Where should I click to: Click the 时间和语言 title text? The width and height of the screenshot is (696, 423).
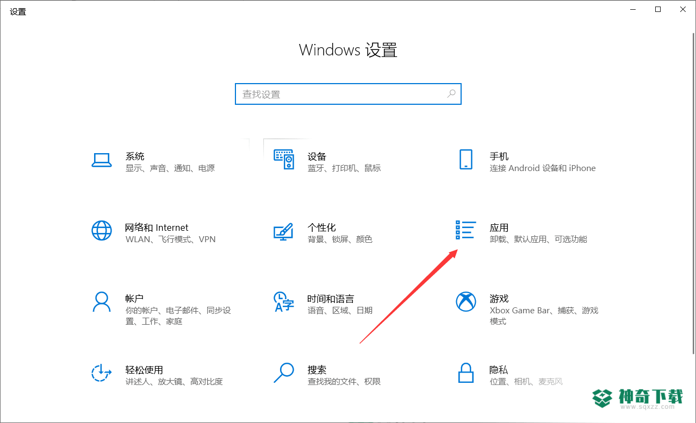click(331, 299)
